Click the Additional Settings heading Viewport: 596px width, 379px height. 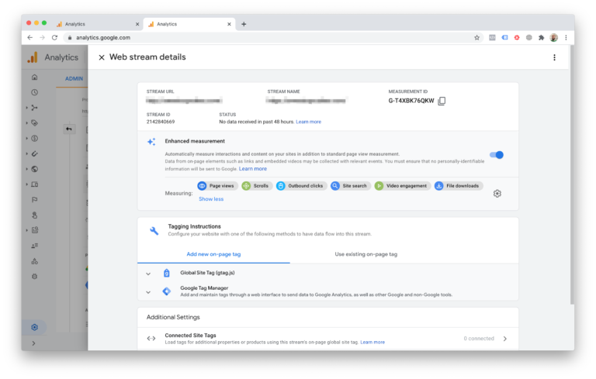(173, 317)
